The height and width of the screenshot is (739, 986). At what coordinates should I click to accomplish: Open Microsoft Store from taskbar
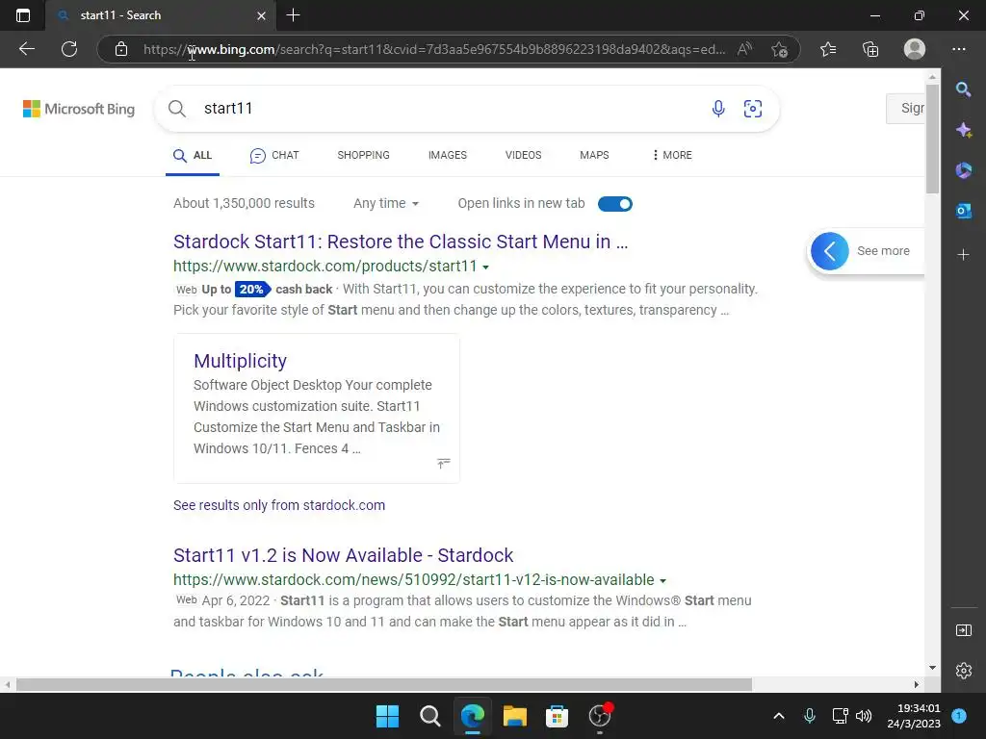(x=557, y=716)
